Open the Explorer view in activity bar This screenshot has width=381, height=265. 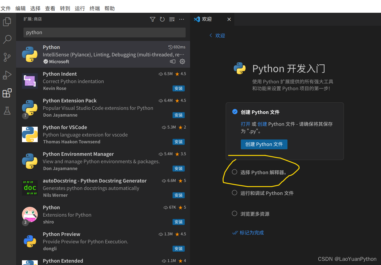click(x=7, y=22)
